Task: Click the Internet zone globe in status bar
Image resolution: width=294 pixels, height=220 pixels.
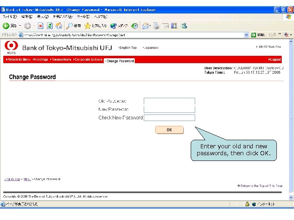Action: click(254, 204)
